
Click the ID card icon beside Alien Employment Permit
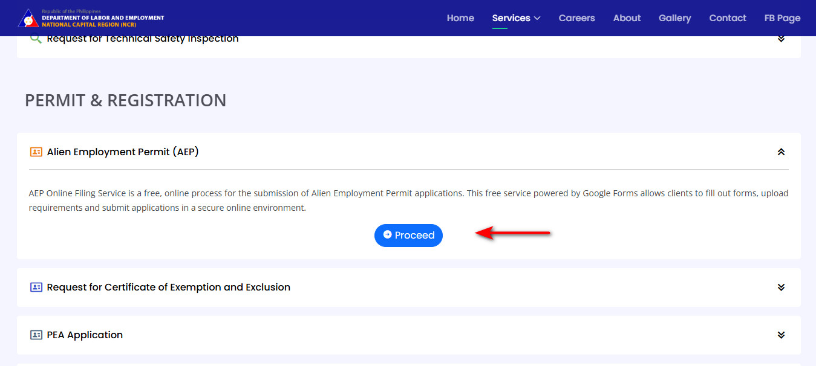[36, 152]
